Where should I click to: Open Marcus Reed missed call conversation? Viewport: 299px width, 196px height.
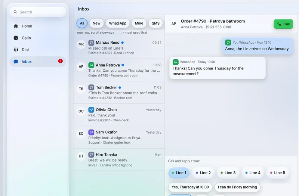119,48
